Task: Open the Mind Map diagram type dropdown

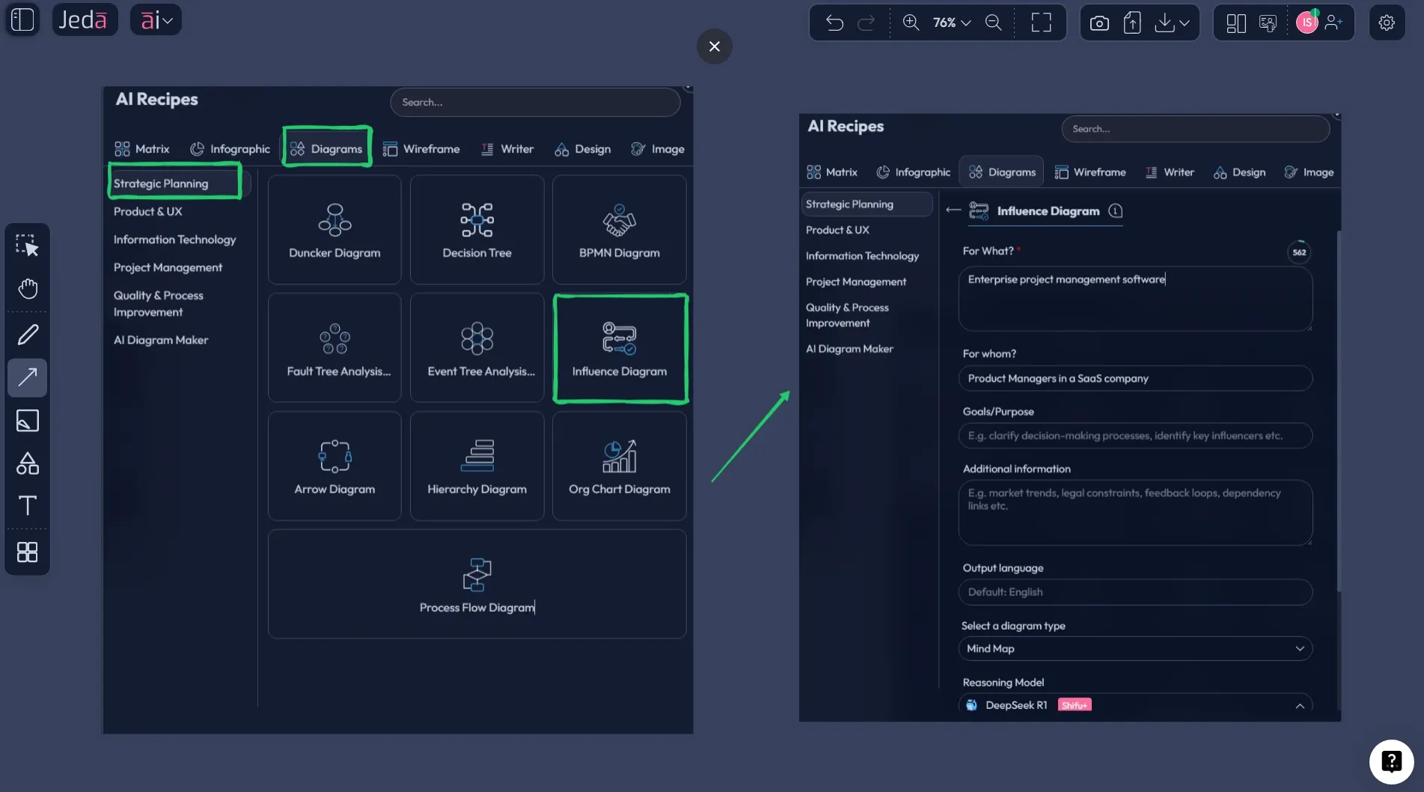Action: pos(1301,648)
